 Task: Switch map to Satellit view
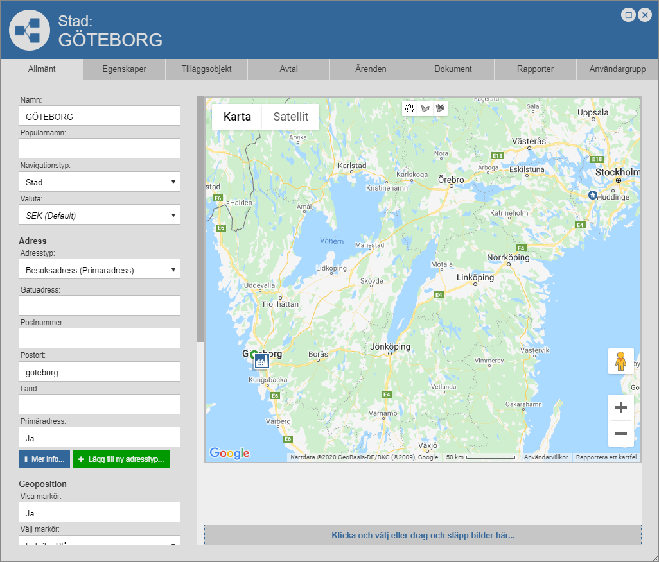290,117
